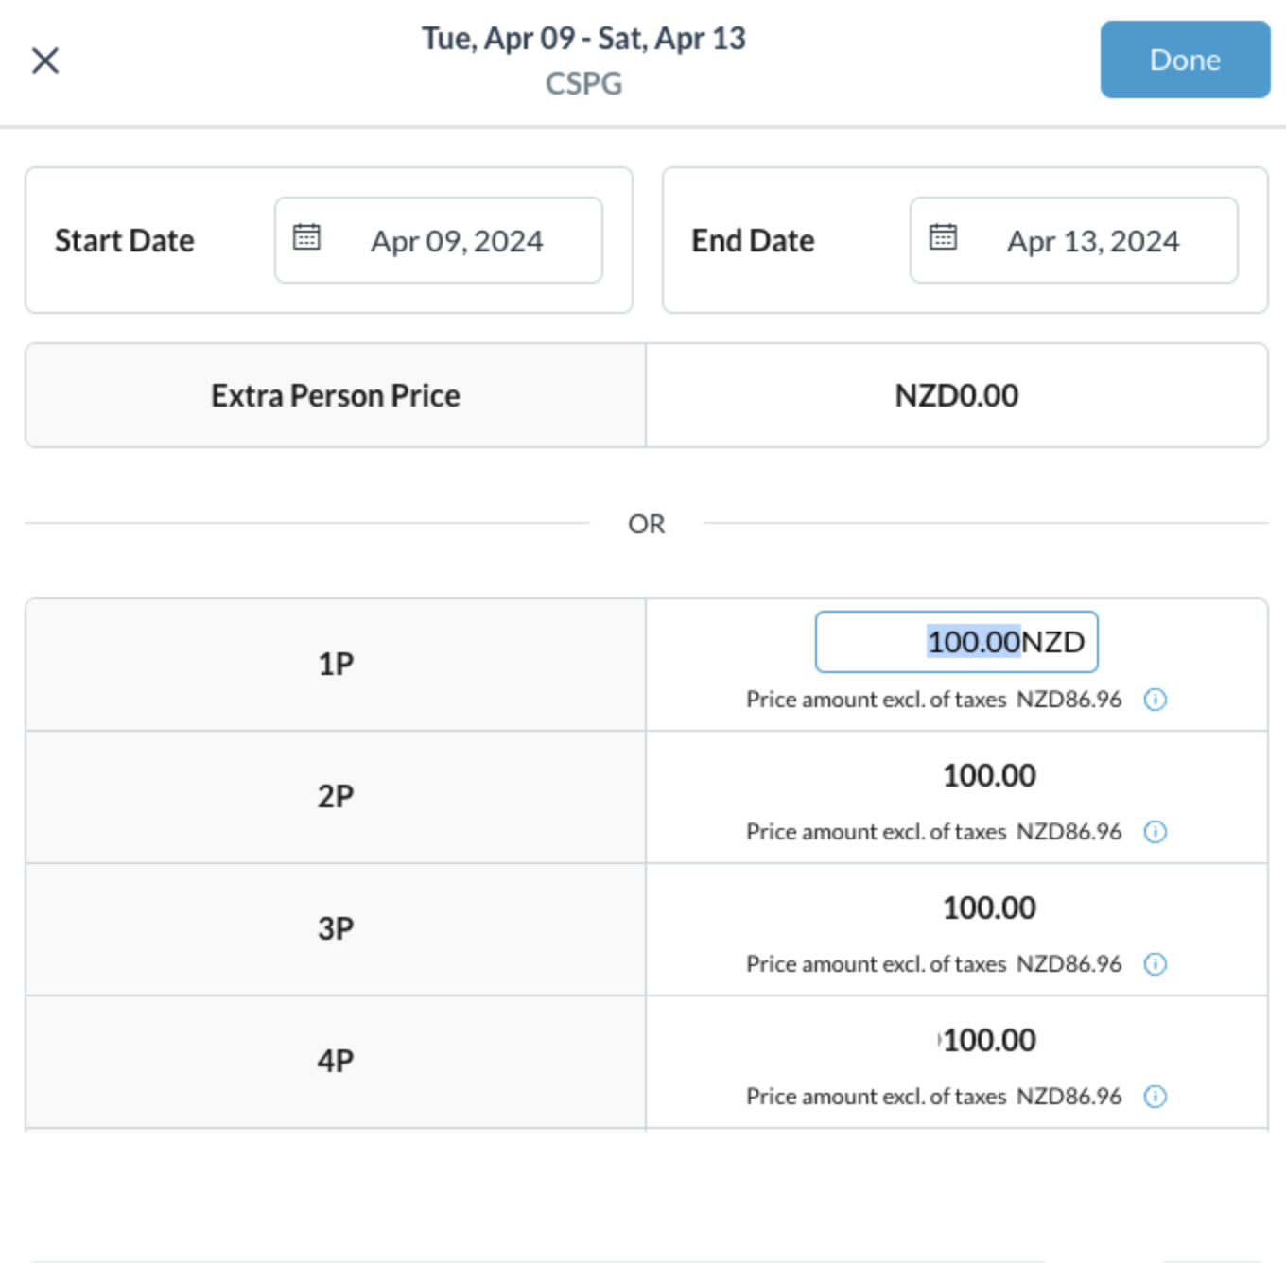Edit the 3P price value 100.00

(989, 908)
